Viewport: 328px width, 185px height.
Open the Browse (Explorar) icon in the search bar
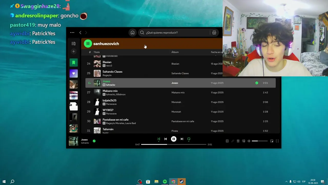pos(214,33)
